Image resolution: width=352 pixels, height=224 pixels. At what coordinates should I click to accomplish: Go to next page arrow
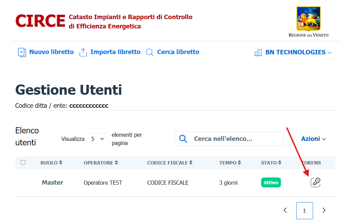click(x=324, y=210)
